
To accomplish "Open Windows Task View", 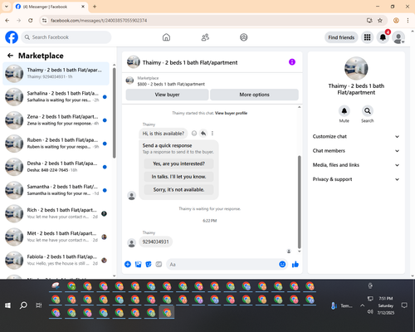I will click(39, 305).
